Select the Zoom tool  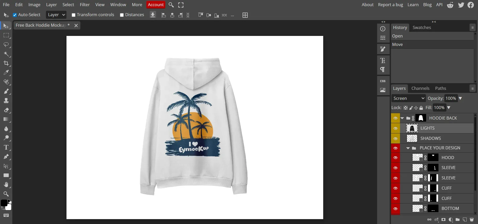coord(6,194)
